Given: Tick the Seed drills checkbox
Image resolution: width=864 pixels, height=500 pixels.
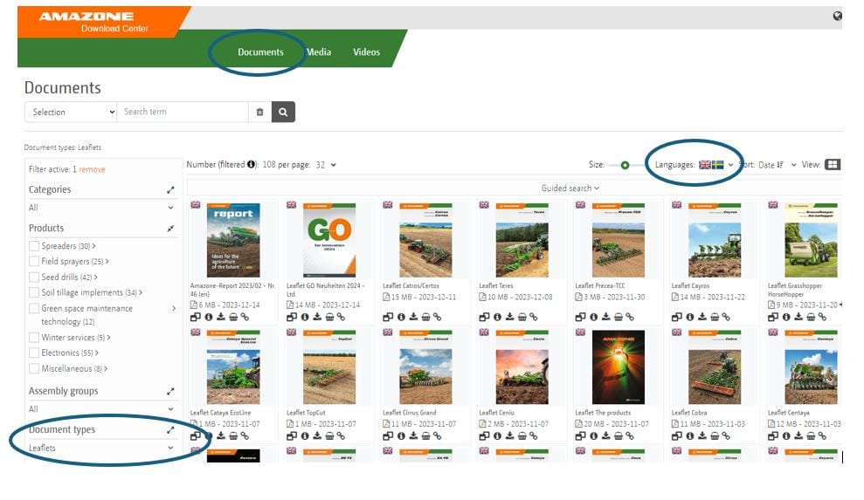Looking at the screenshot, I should point(34,277).
